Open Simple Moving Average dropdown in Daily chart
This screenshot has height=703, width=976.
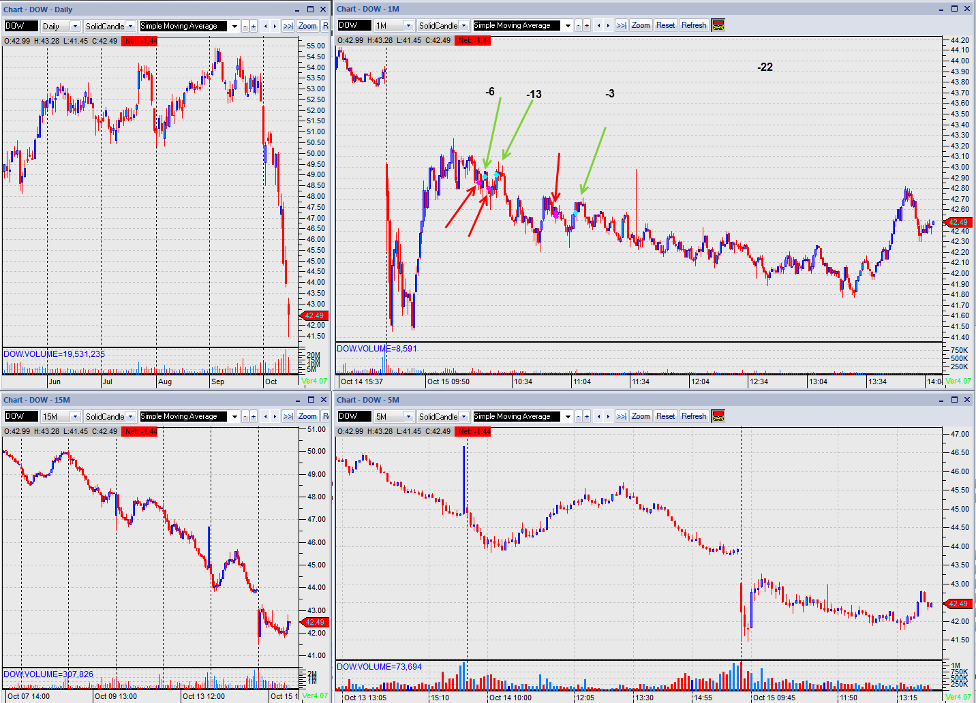(234, 26)
